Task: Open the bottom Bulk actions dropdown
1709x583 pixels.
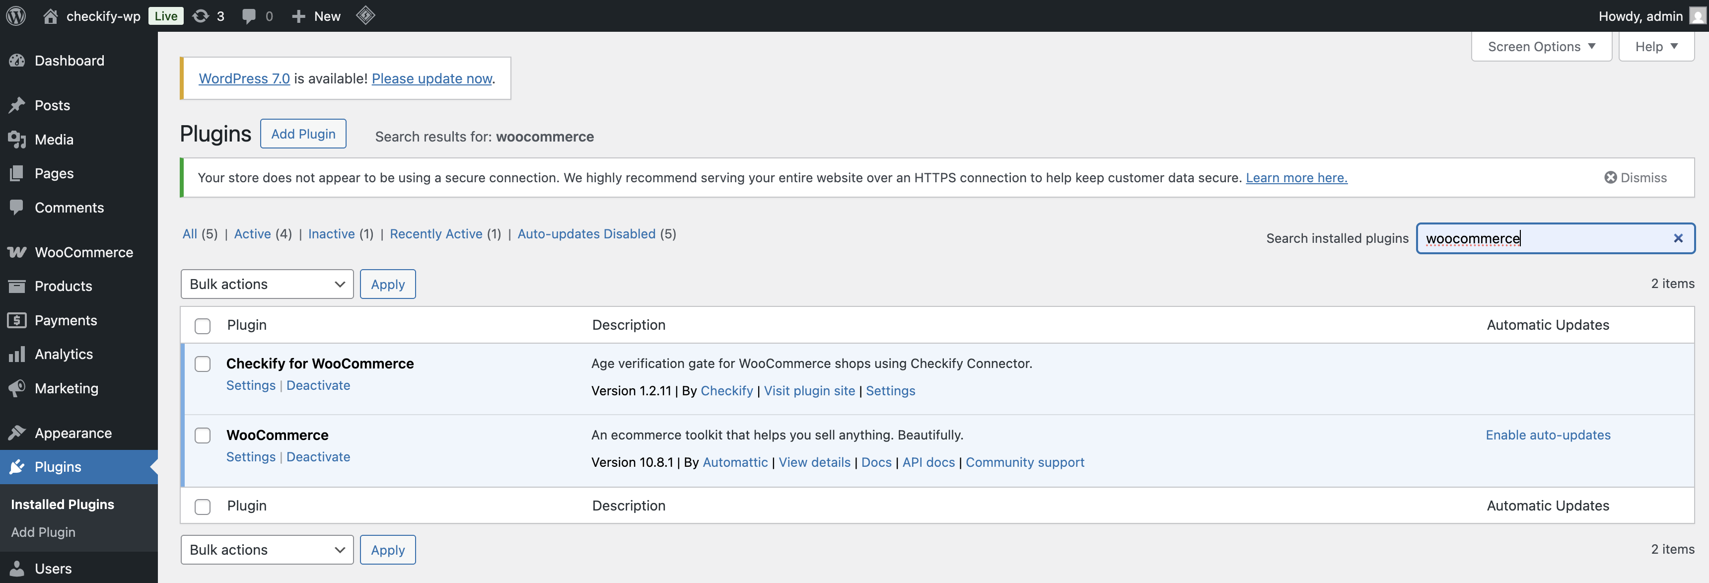Action: 267,550
